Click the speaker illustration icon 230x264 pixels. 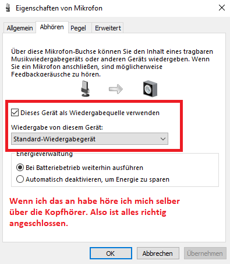150,89
